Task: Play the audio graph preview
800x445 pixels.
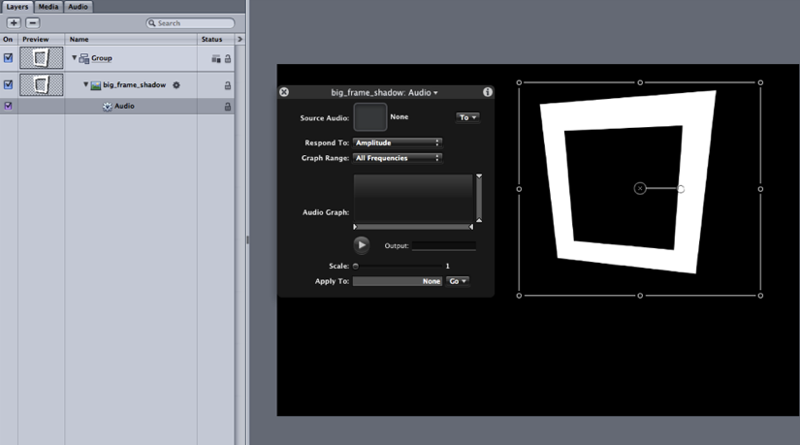Action: [x=362, y=245]
